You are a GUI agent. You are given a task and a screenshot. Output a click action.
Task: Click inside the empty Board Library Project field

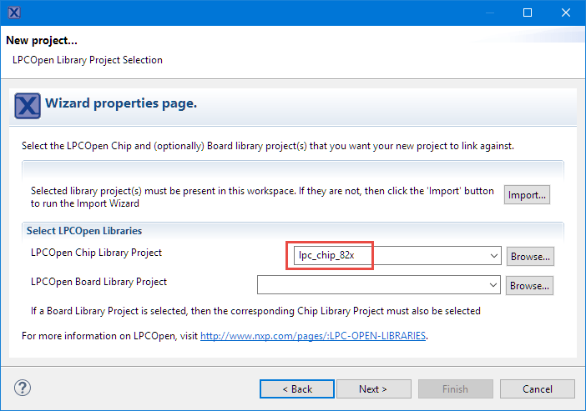(371, 285)
